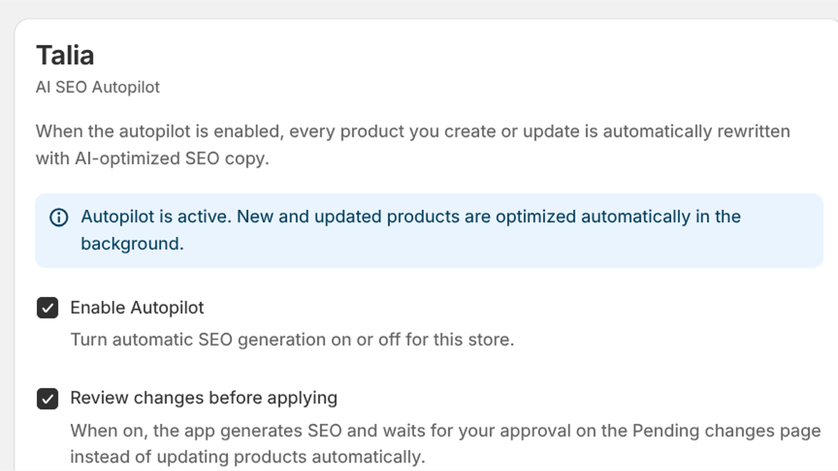This screenshot has height=471, width=838.
Task: Click the word 'background.' in the banner
Action: 132,244
